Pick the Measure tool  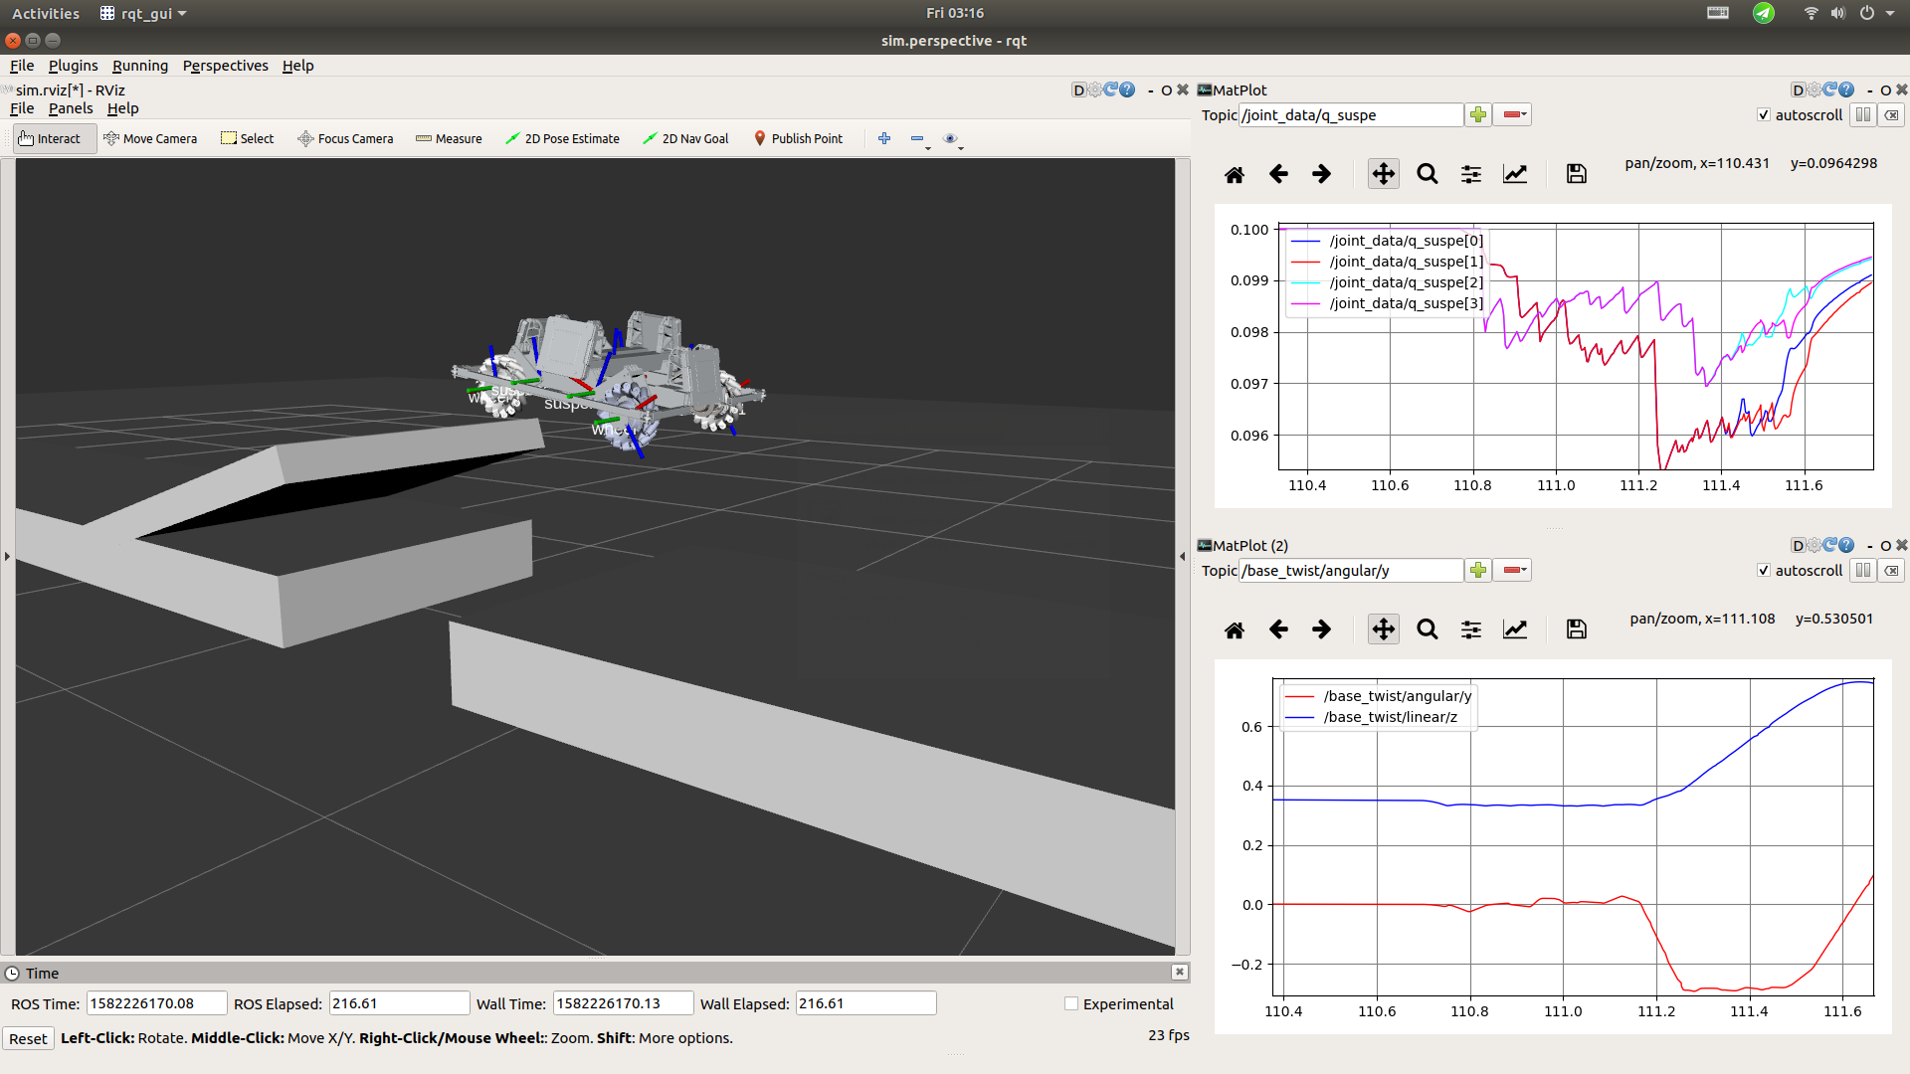click(449, 138)
